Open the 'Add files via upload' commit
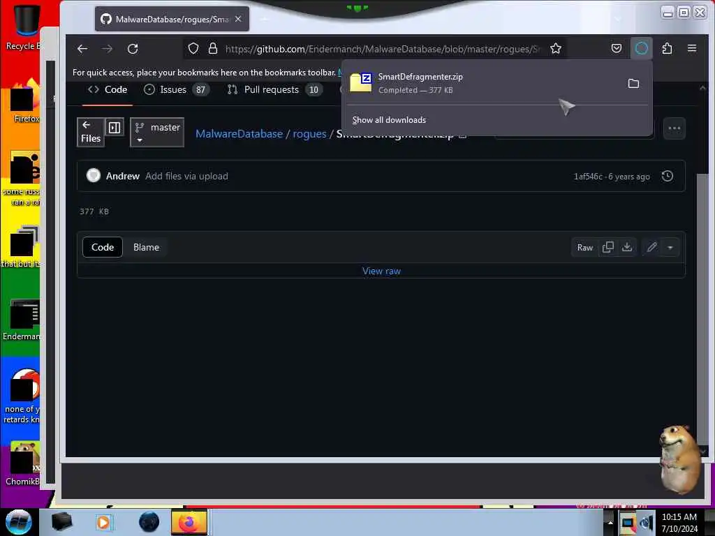 [186, 177]
